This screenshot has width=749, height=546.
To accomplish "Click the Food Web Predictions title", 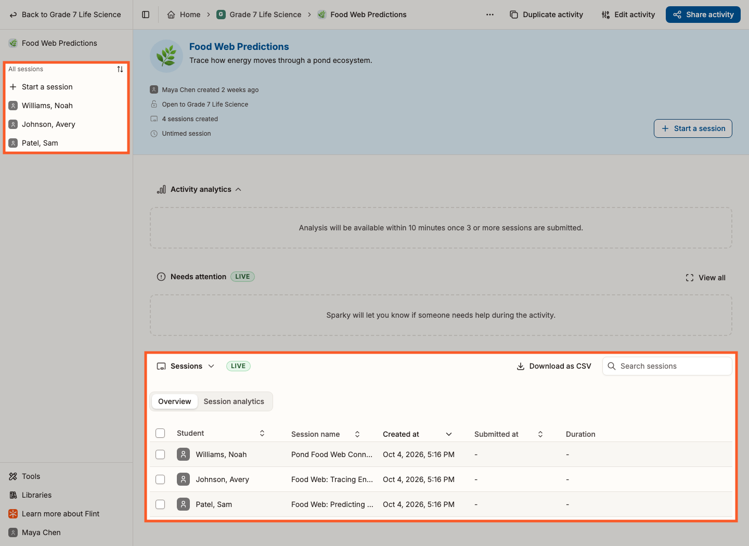I will pyautogui.click(x=239, y=47).
